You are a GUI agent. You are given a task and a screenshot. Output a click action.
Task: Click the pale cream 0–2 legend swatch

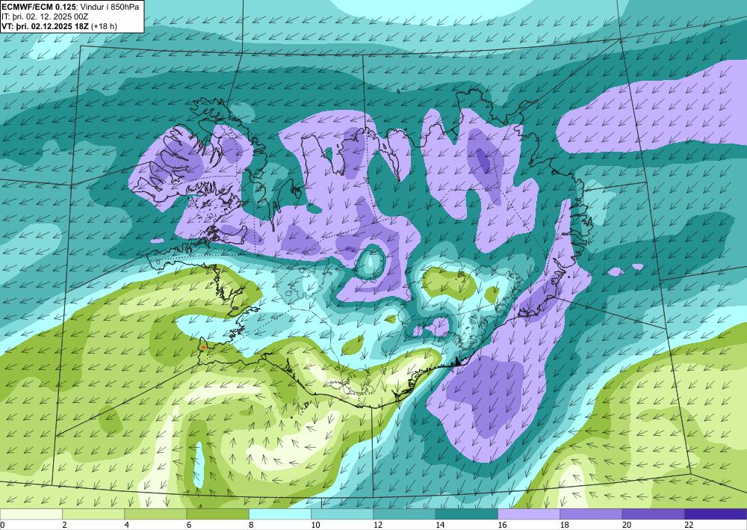pyautogui.click(x=31, y=514)
